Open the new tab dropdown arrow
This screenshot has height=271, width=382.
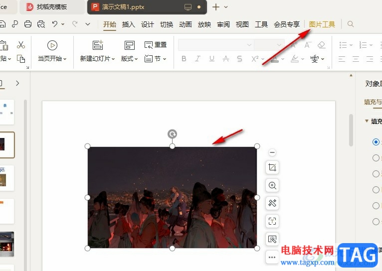pyautogui.click(x=226, y=7)
